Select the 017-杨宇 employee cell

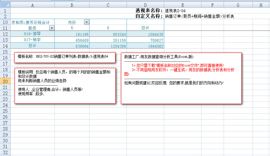pos(32,40)
